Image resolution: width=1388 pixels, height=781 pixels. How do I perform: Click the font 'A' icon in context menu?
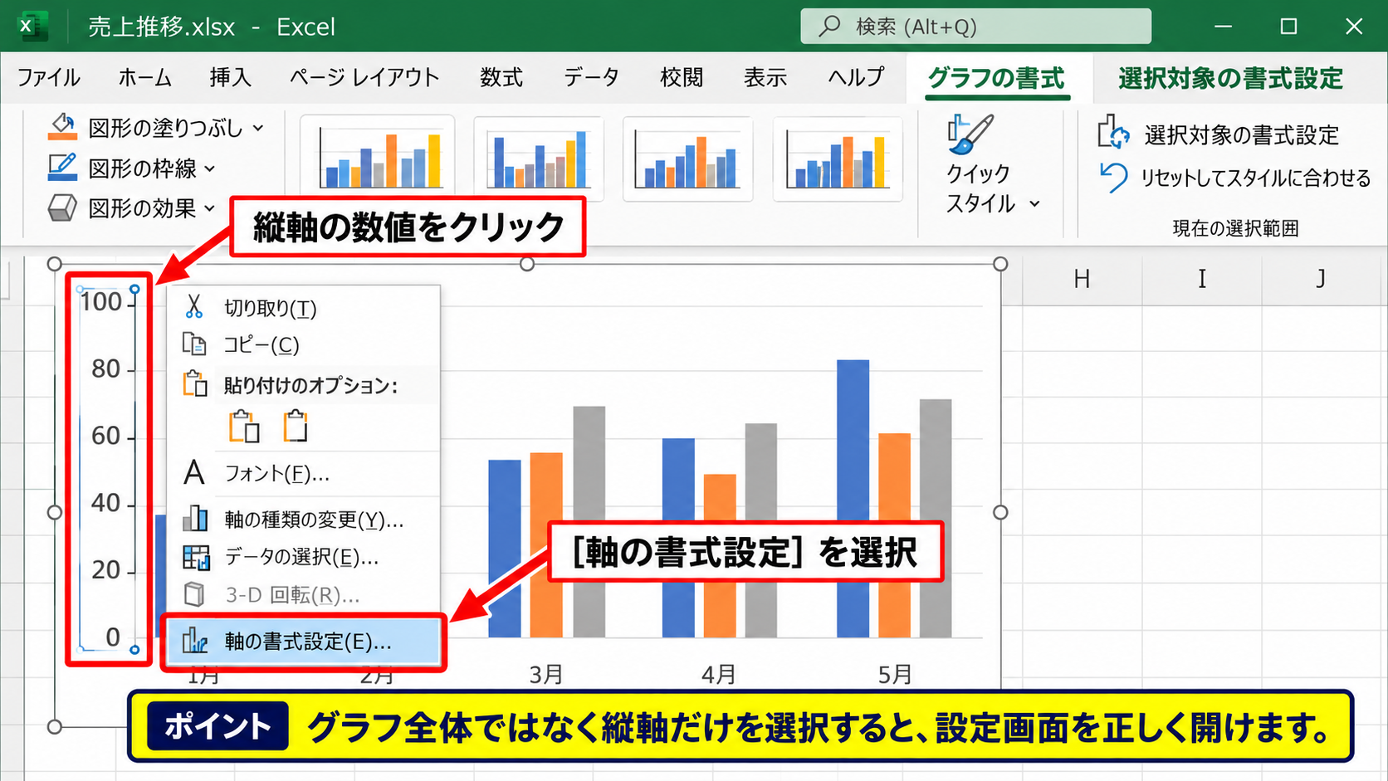[x=194, y=472]
